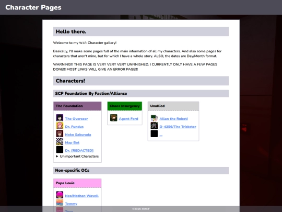Click The Overseer avatar icon

click(x=60, y=118)
